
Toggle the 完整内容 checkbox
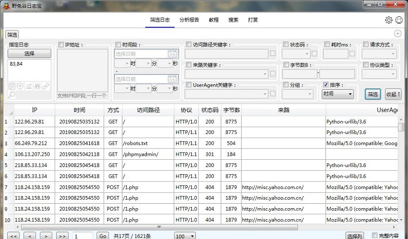374,235
